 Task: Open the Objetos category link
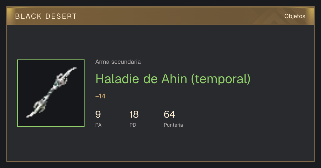295,16
